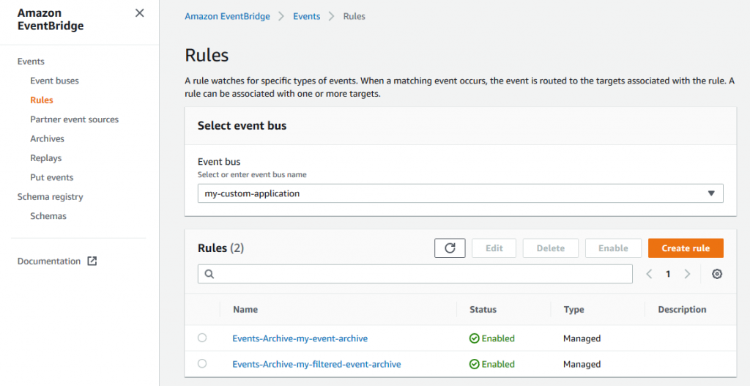Open Partner event sources

point(74,119)
